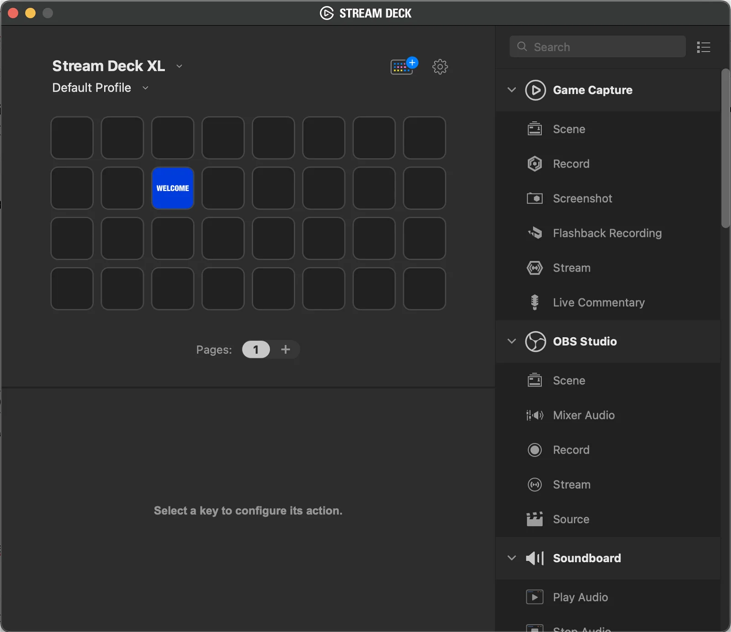Select the Game Capture Record icon
The height and width of the screenshot is (632, 731).
(x=535, y=164)
